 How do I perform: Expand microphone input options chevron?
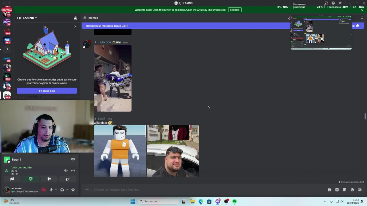[x=56, y=190]
